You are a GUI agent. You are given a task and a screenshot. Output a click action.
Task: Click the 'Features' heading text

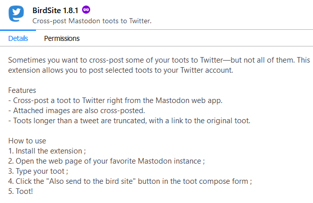coord(22,90)
